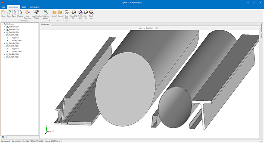Select the Workspace document tab

tap(45, 24)
